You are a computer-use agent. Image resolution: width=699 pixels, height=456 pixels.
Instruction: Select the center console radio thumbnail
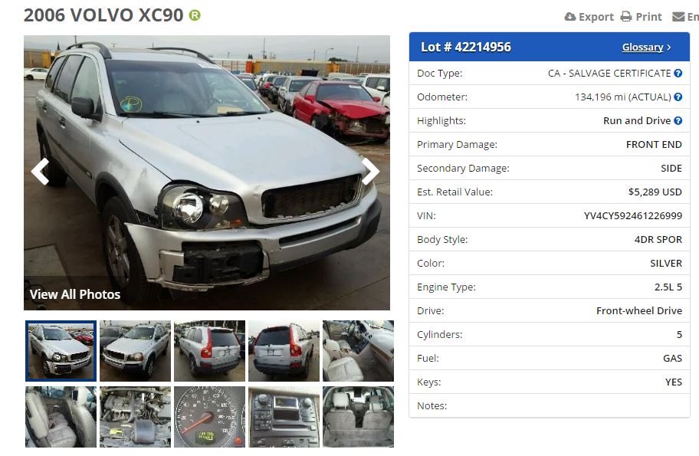point(284,417)
